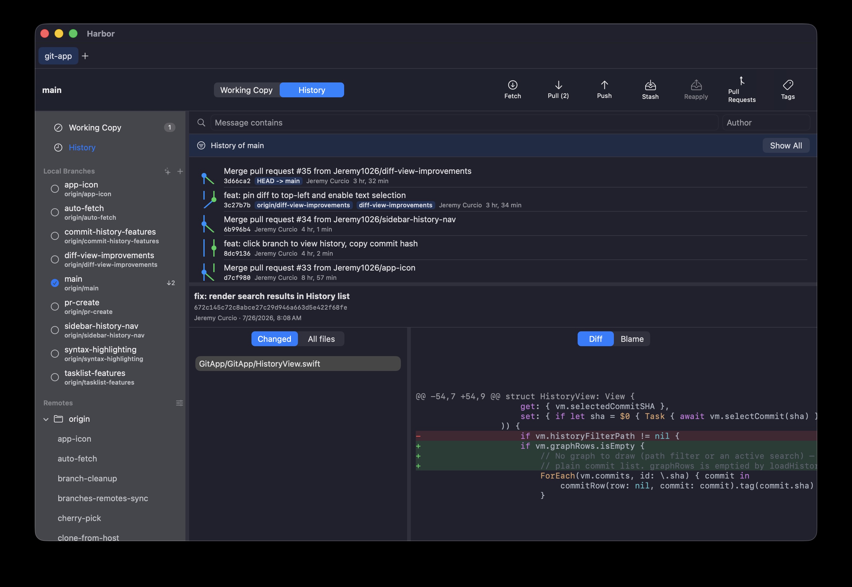
Task: Check out the pr-create branch radio
Action: tap(55, 307)
